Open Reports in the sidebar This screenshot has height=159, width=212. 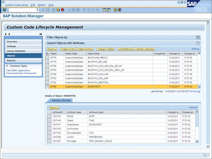[x=23, y=61]
